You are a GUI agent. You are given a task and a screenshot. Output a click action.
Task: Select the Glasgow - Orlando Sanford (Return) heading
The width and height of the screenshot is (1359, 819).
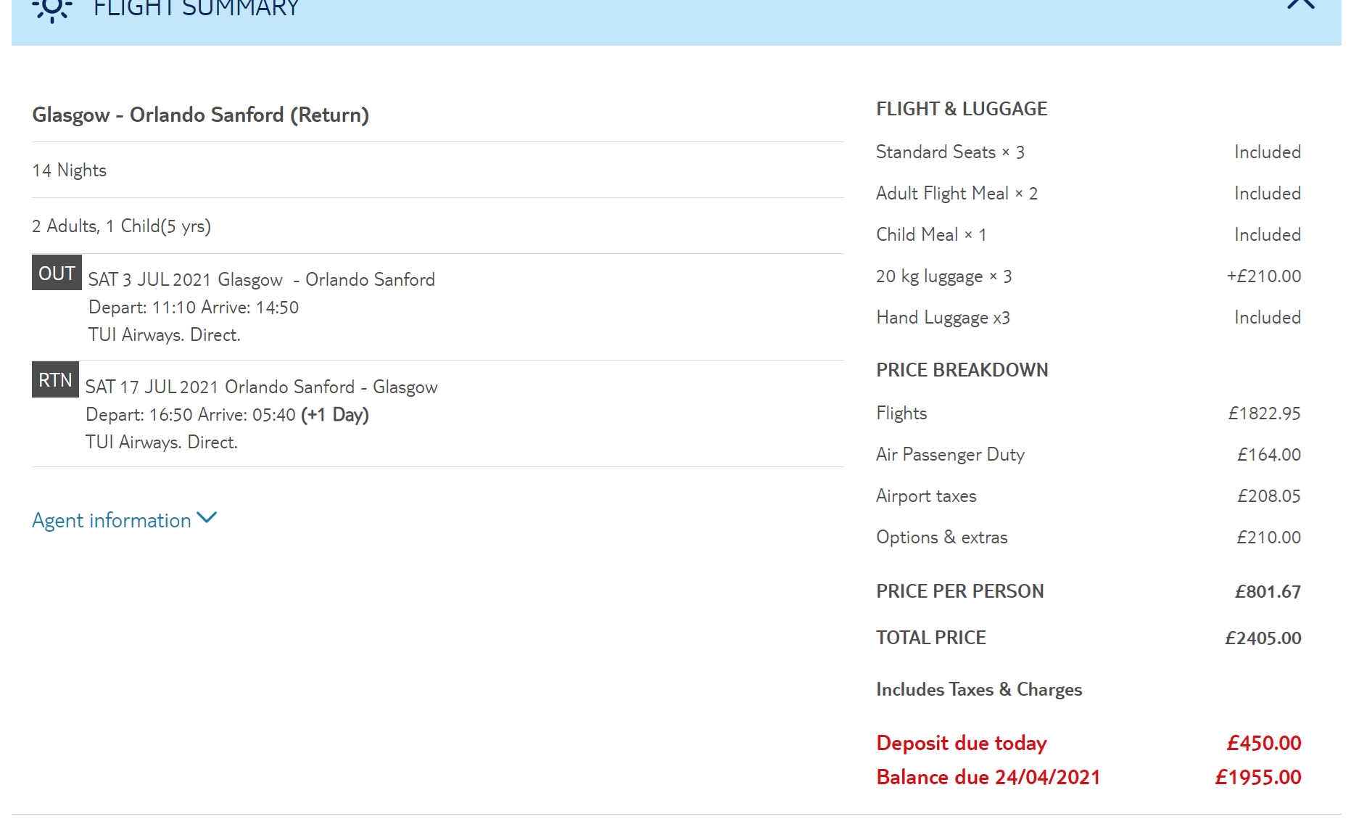coord(201,115)
